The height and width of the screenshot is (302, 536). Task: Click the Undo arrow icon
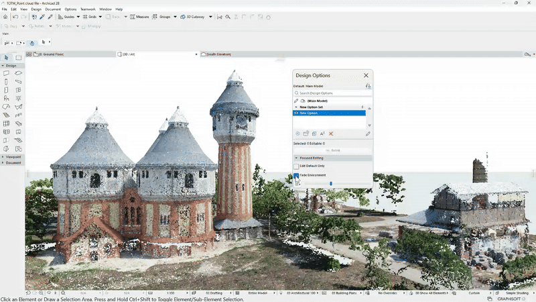coord(15,16)
